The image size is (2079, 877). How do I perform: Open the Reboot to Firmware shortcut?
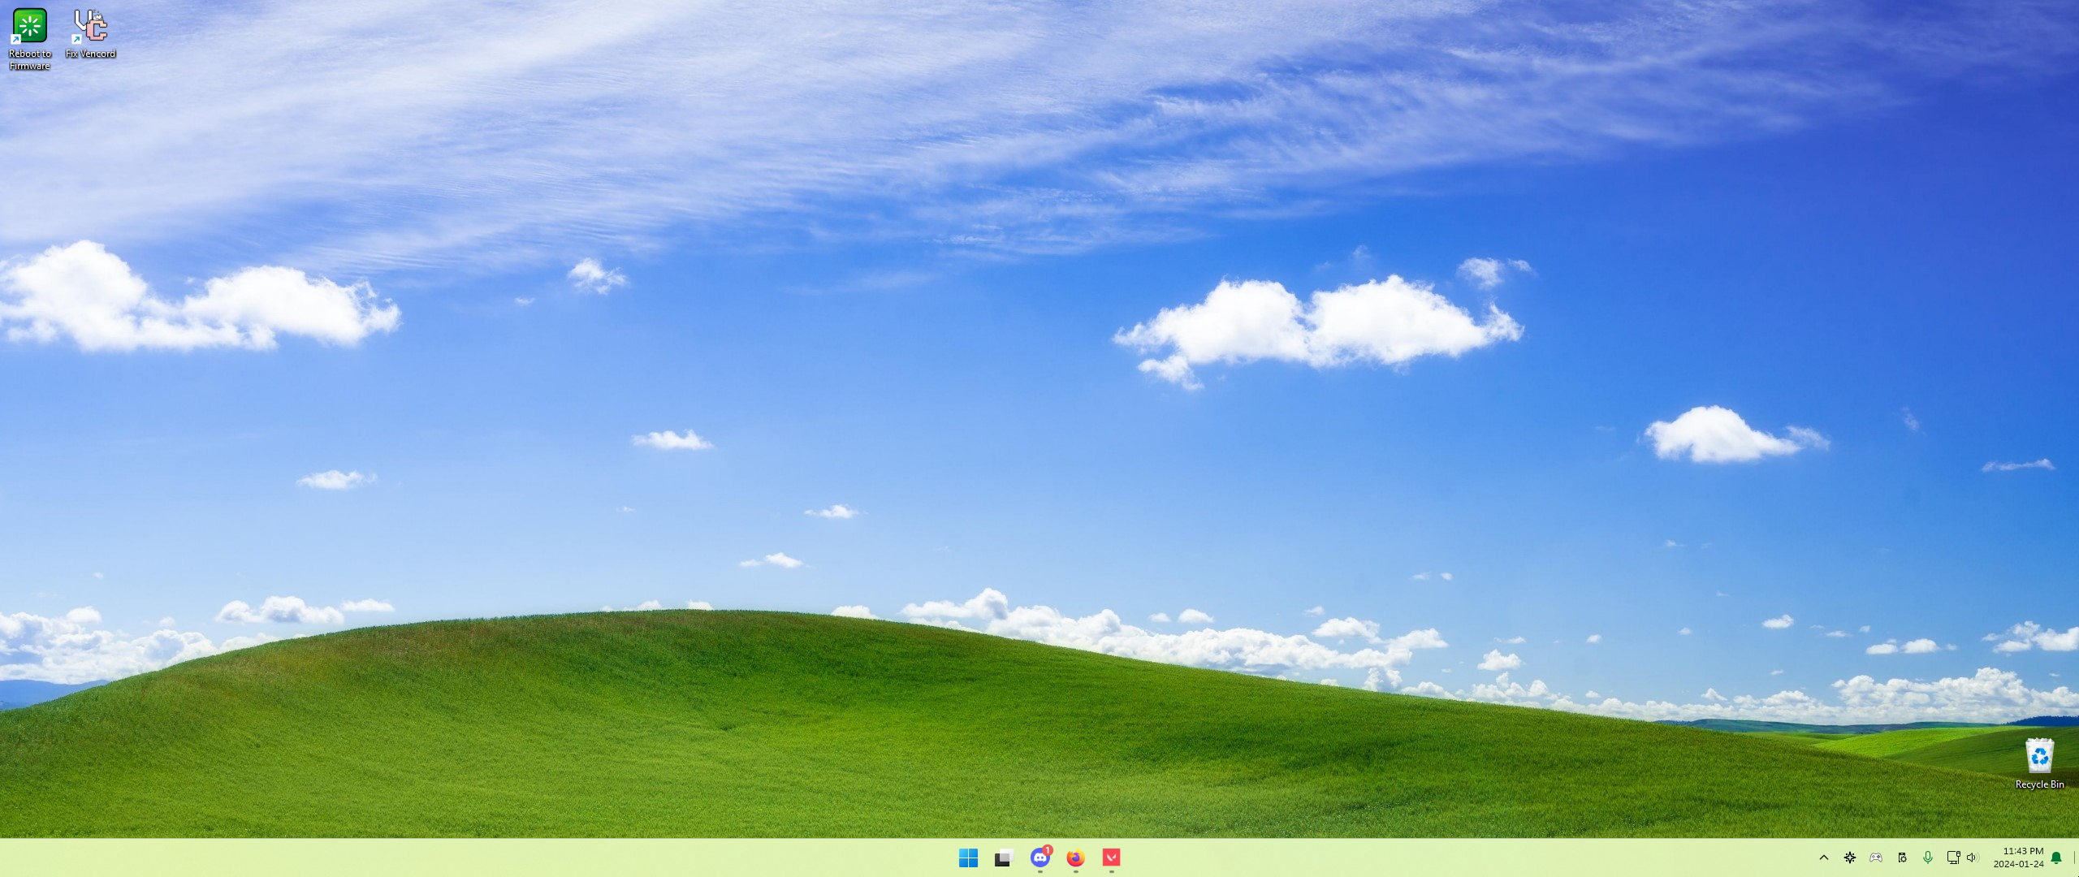(x=30, y=27)
